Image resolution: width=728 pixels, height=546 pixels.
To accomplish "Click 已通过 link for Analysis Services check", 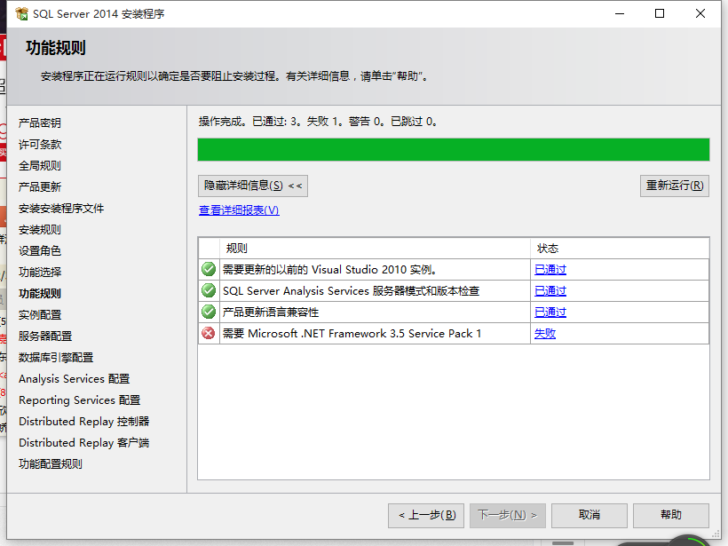I will pyautogui.click(x=550, y=290).
